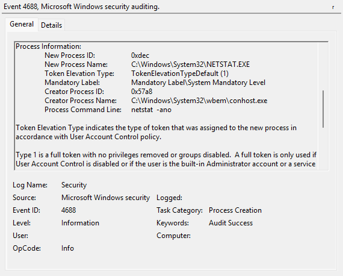The width and height of the screenshot is (343, 276).
Task: Click the Computer field label
Action: coord(173,236)
